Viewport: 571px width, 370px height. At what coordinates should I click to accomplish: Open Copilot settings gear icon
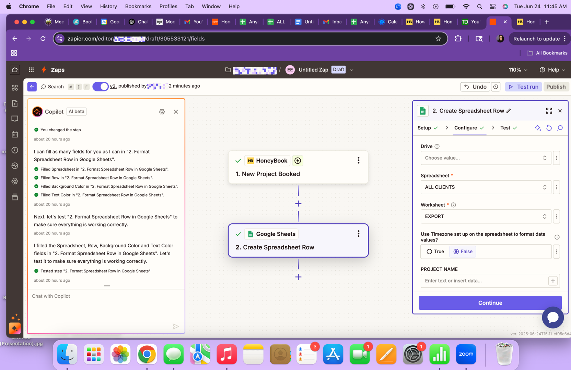[162, 112]
